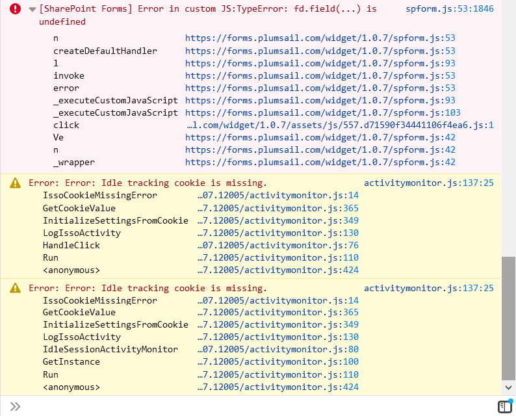Open first activitymonitor.js:137:25 source link
The image size is (516, 416).
(x=428, y=183)
